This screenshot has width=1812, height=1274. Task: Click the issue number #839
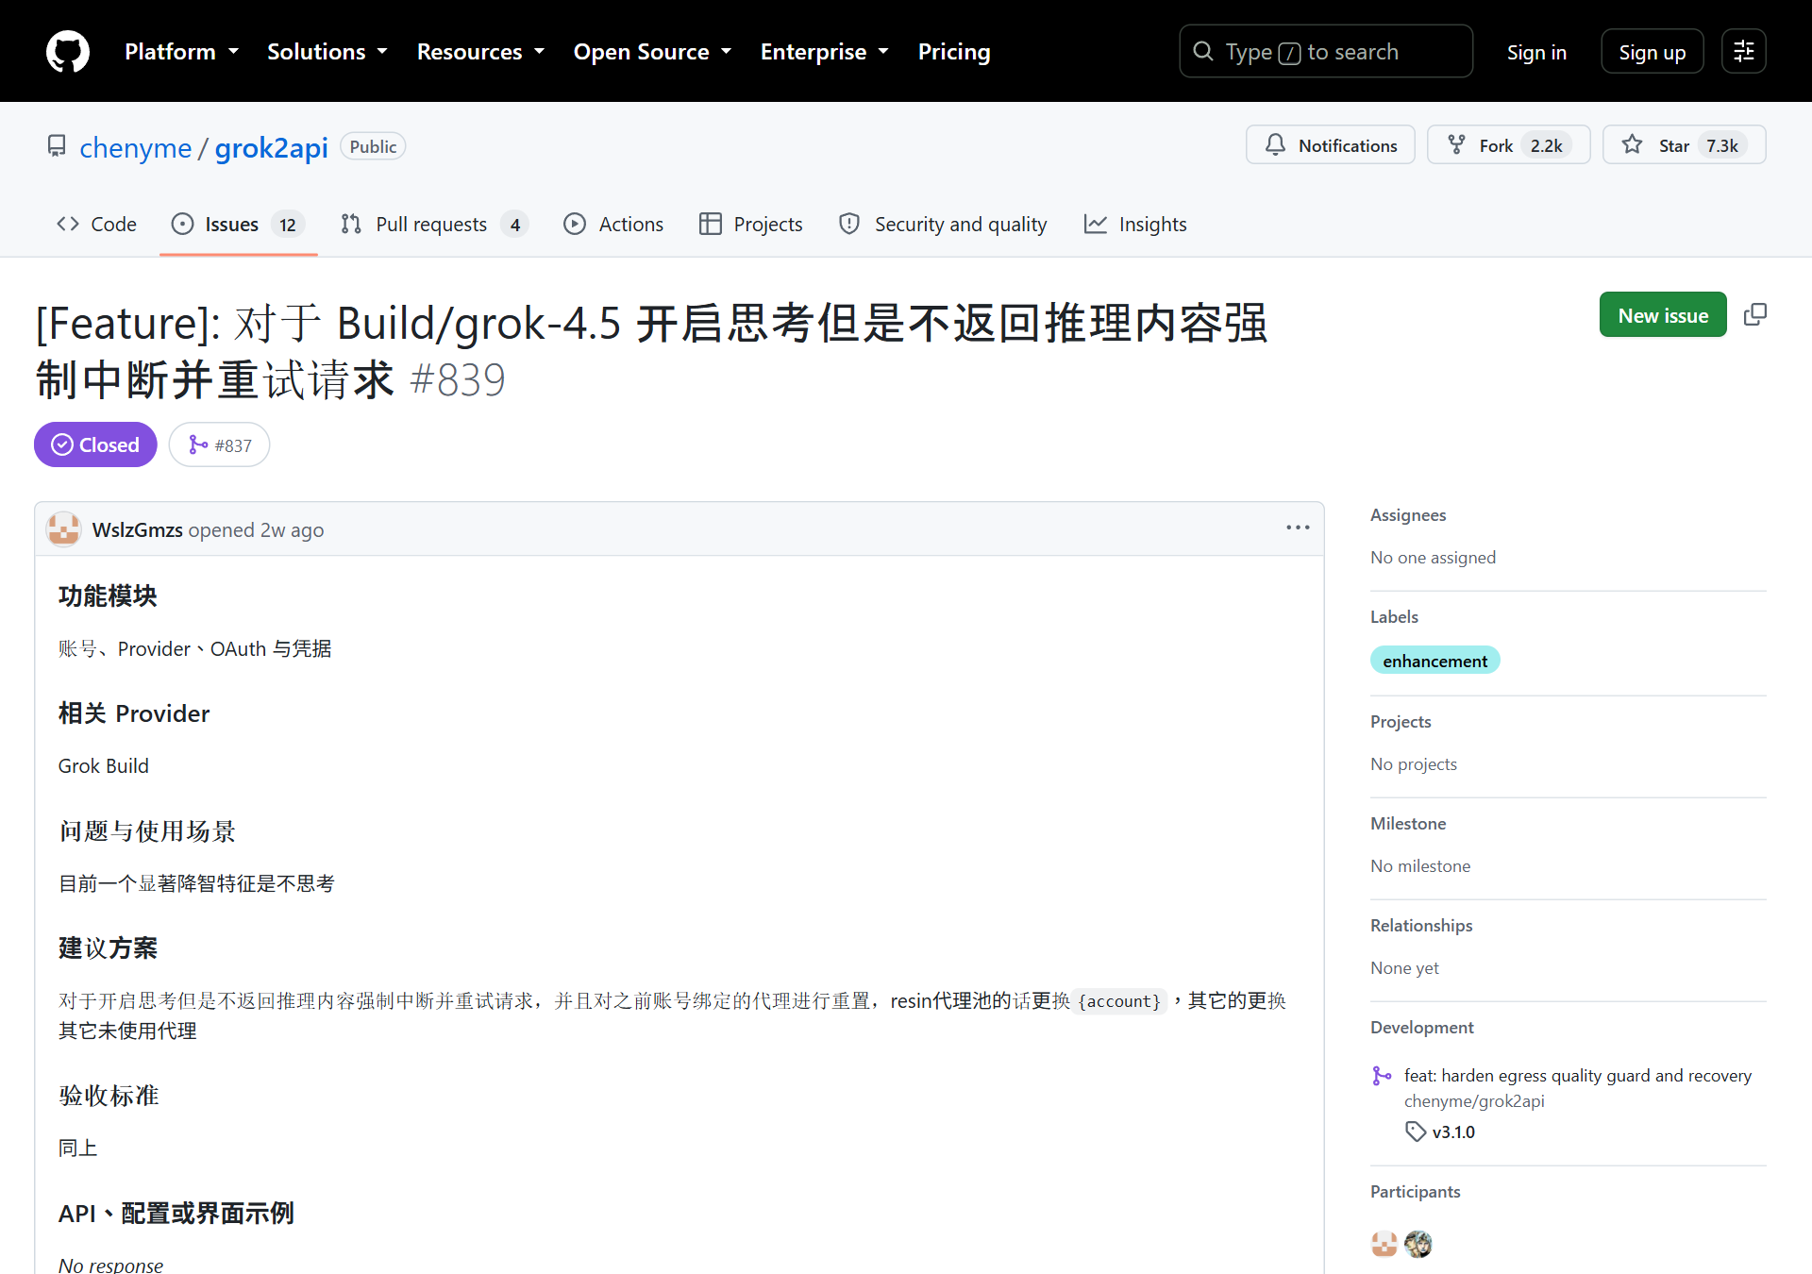coord(458,380)
